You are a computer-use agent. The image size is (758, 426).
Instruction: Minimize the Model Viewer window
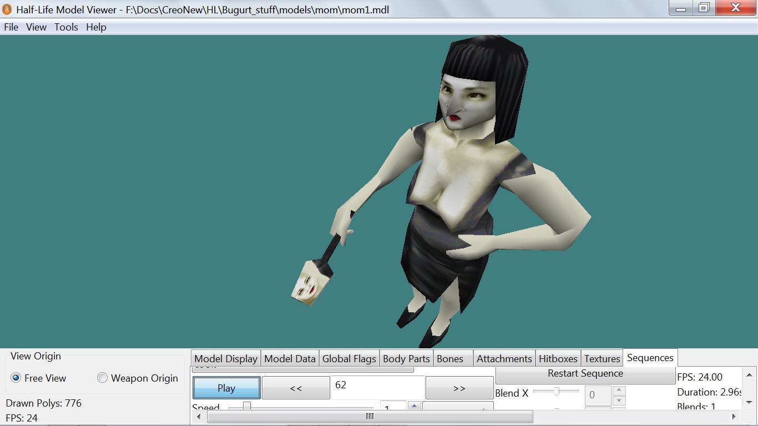681,8
